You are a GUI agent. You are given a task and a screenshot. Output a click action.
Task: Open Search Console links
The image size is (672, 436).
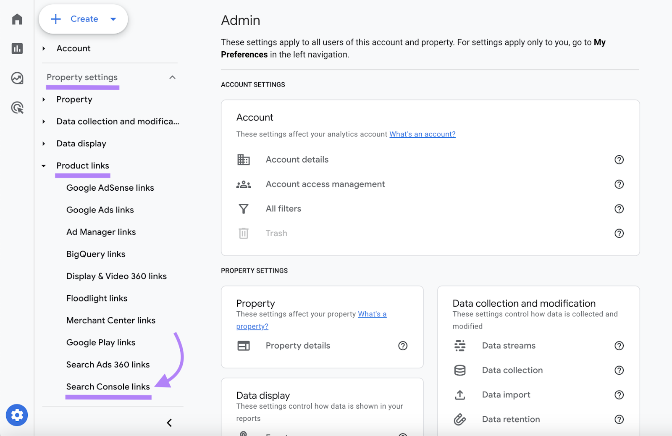[108, 386]
